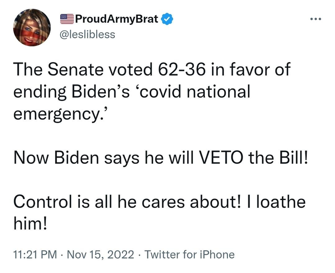Click the blue verified checkmark badge
The width and height of the screenshot is (335, 273).
(x=167, y=20)
